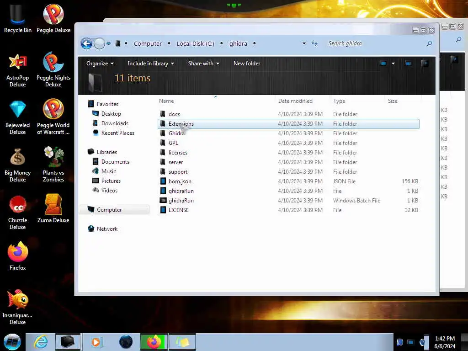Sort by the Name column header
Screen dimensions: 468x351
pos(166,101)
